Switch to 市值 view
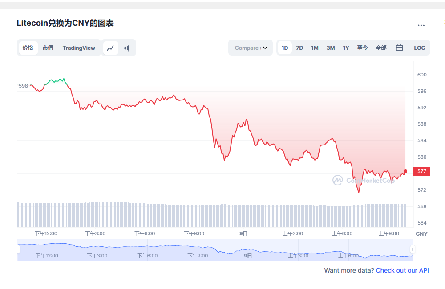445x289 pixels. [48, 48]
